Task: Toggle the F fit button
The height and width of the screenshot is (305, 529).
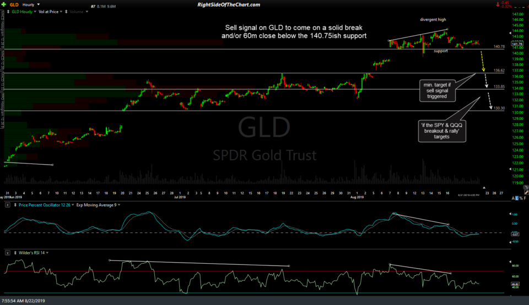Action: (525, 198)
